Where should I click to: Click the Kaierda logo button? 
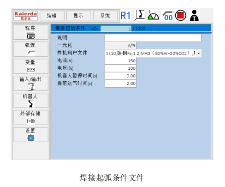tap(25, 16)
